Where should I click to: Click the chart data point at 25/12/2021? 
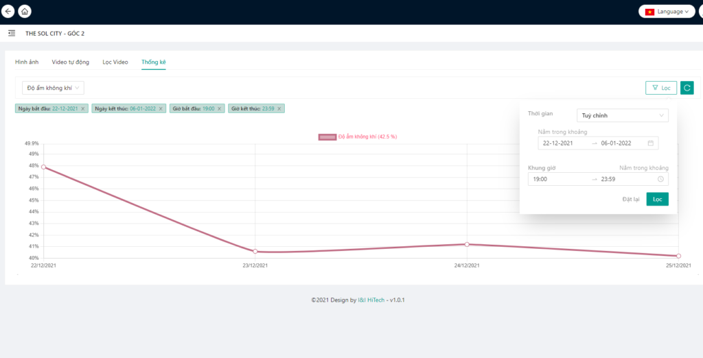point(679,256)
